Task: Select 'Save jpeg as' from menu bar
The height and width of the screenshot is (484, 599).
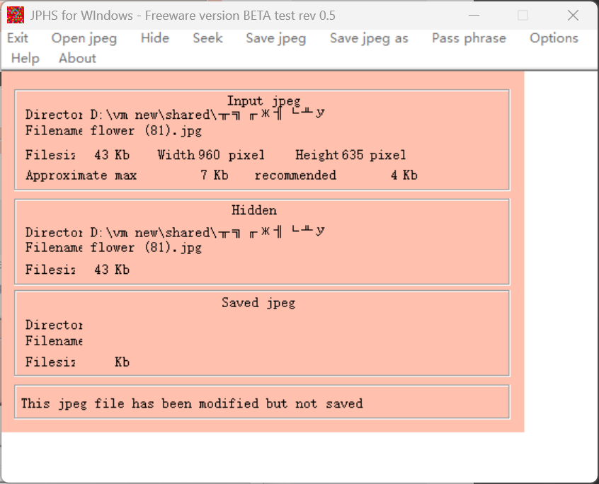Action: coord(369,38)
